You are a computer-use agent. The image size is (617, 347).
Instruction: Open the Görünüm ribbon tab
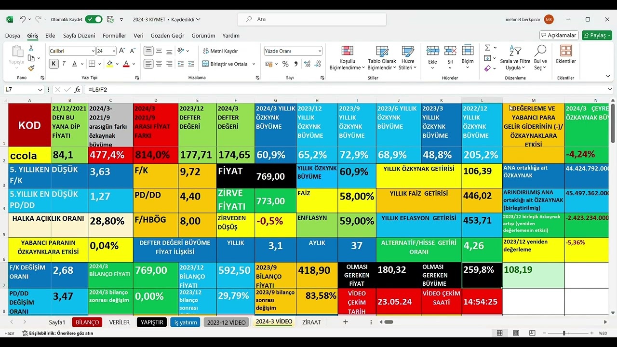(x=203, y=36)
